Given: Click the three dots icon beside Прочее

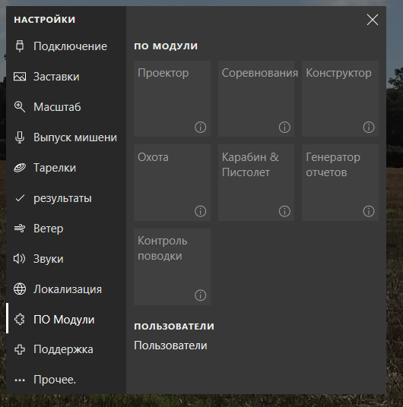Looking at the screenshot, I should click(x=20, y=380).
